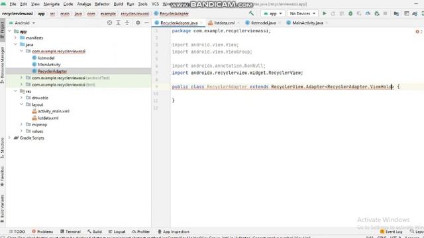Select MainActivity in project tree

coord(49,65)
